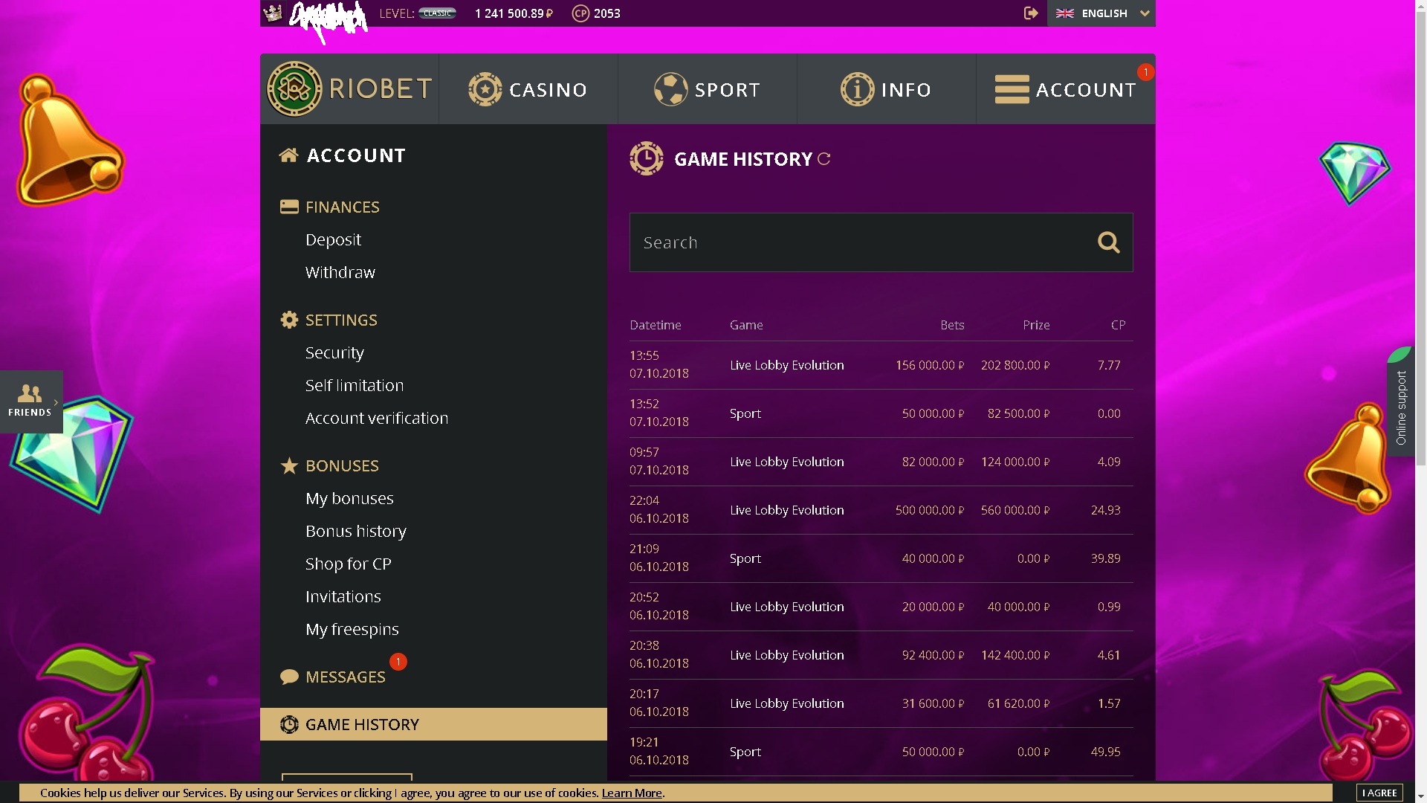
Task: Click the crown avatar icon
Action: pos(274,13)
